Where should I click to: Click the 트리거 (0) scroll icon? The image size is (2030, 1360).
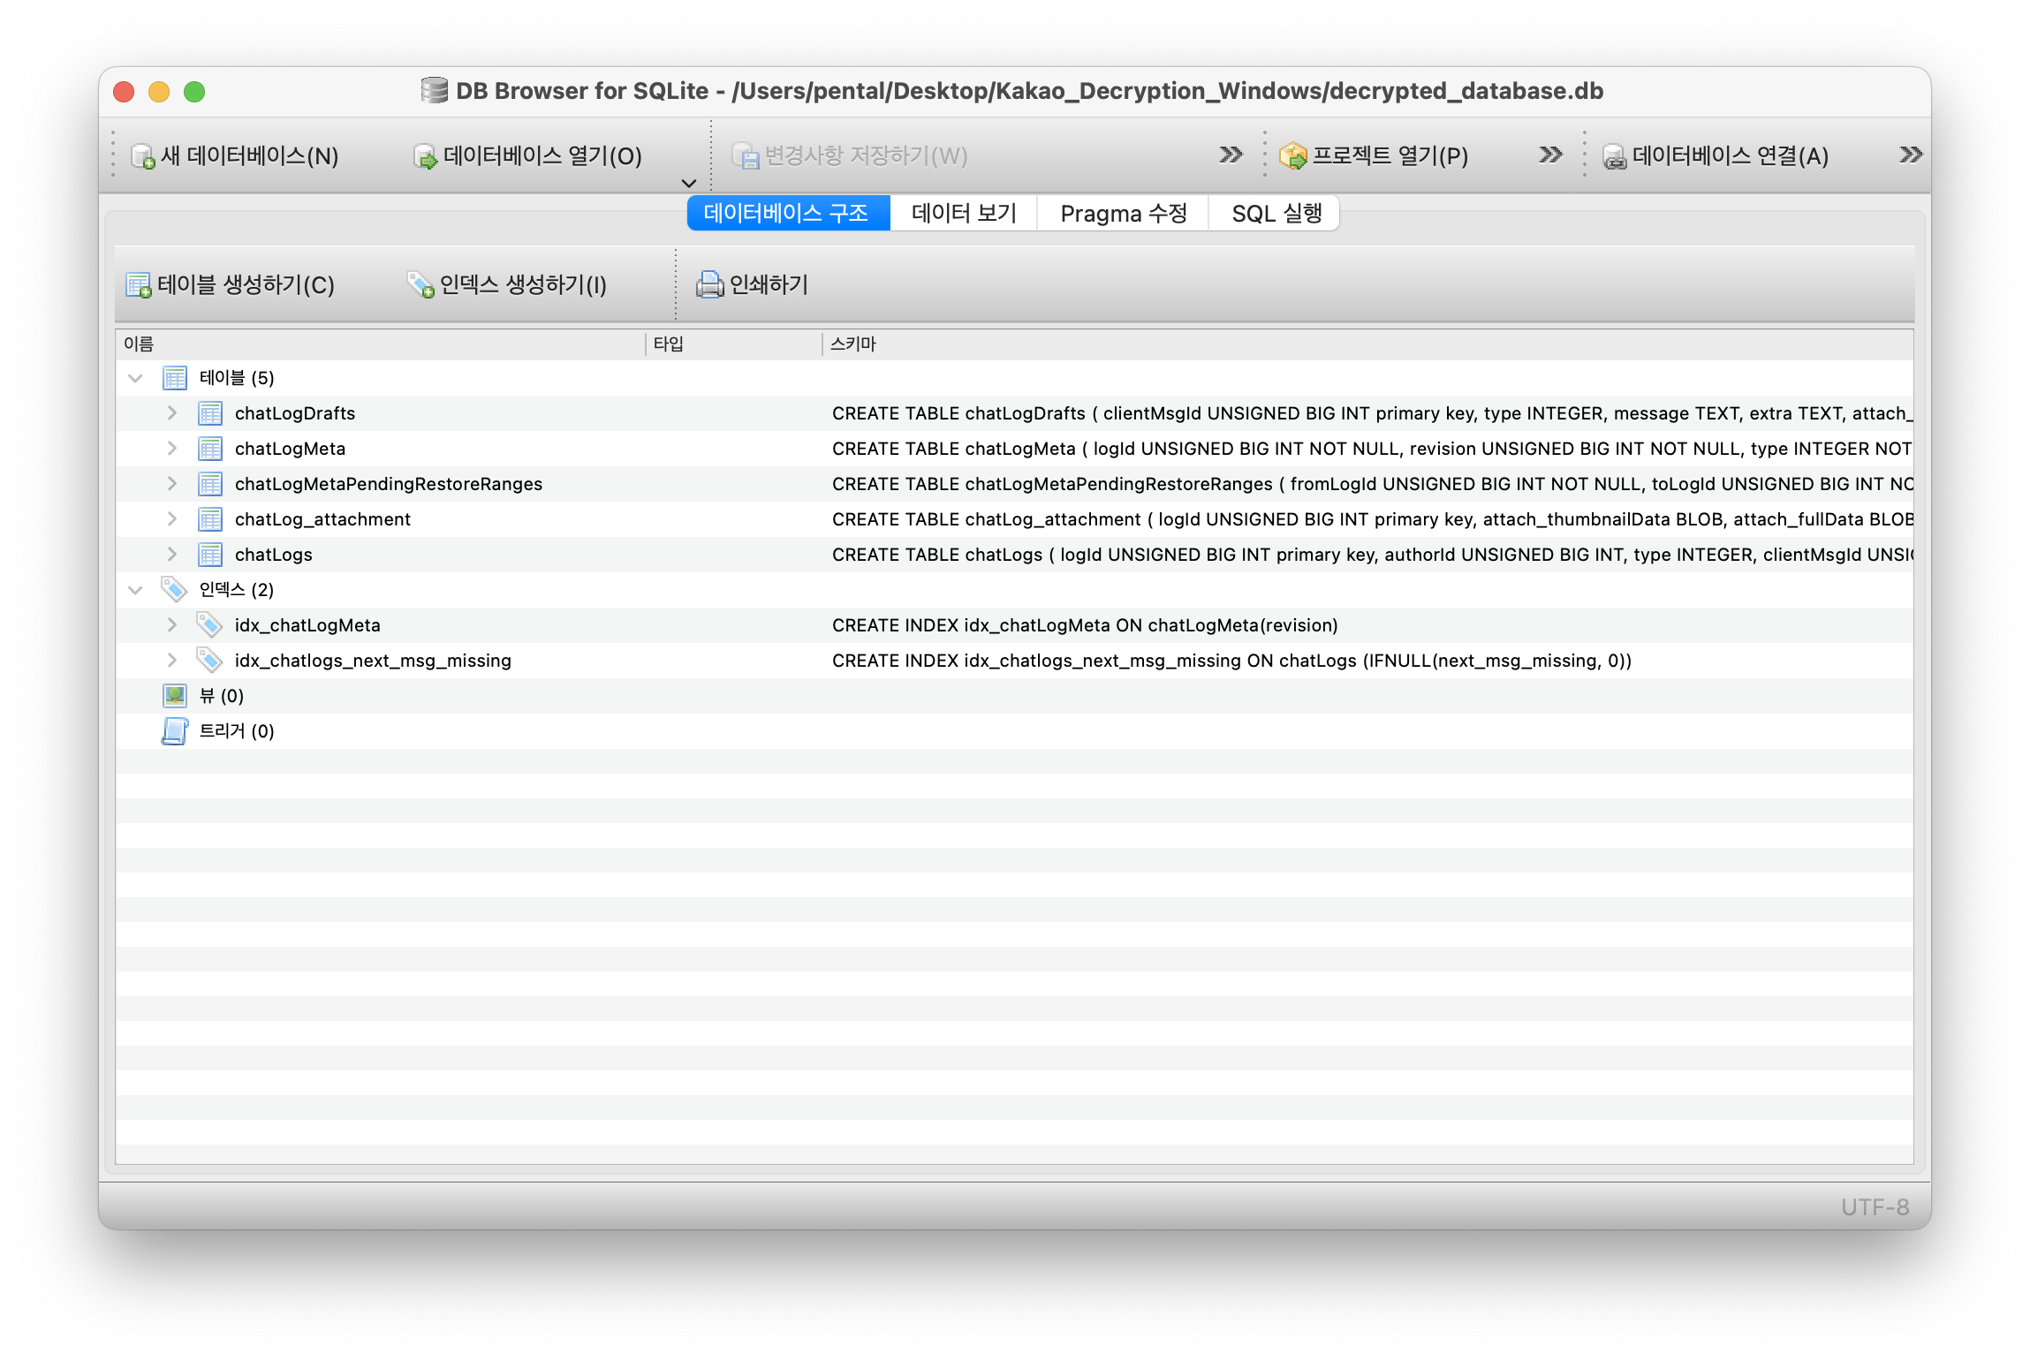(x=175, y=731)
